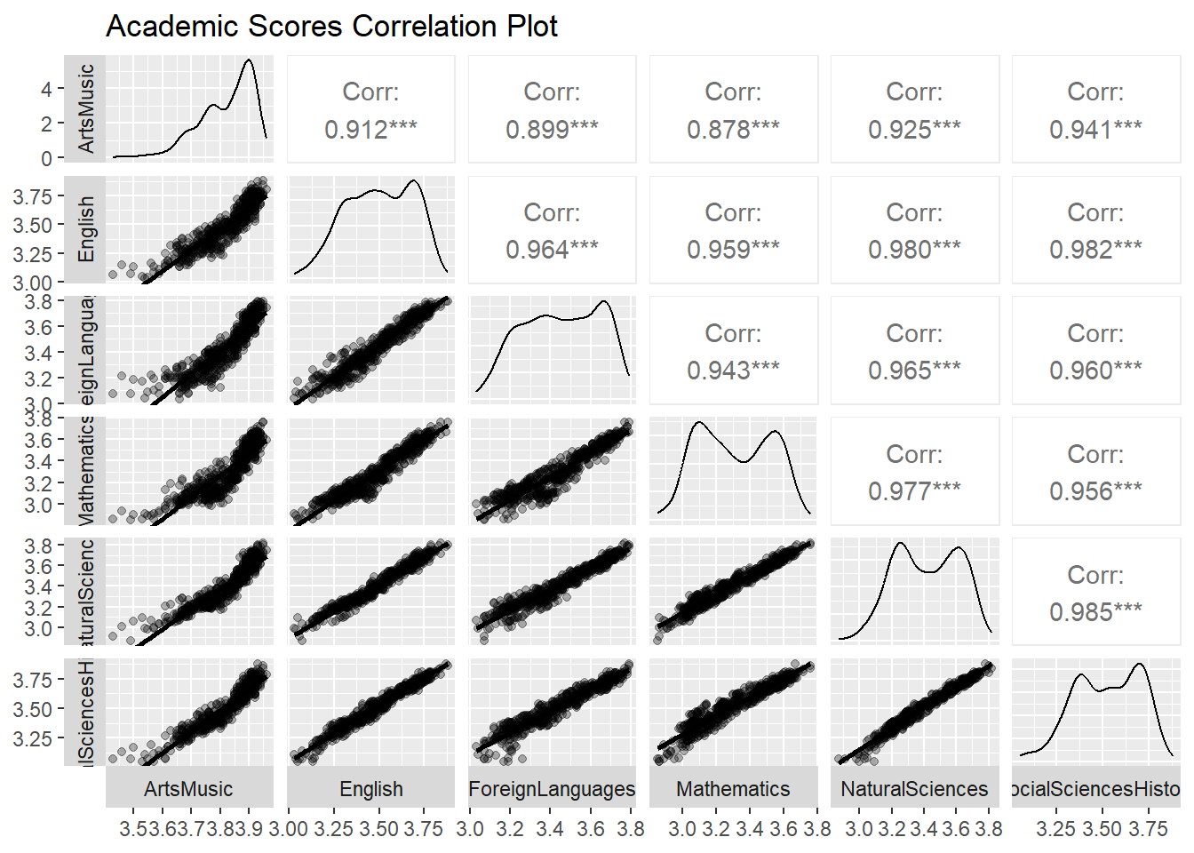
Task: Select the bottom row NaturalSciences scatter plot
Action: (914, 712)
